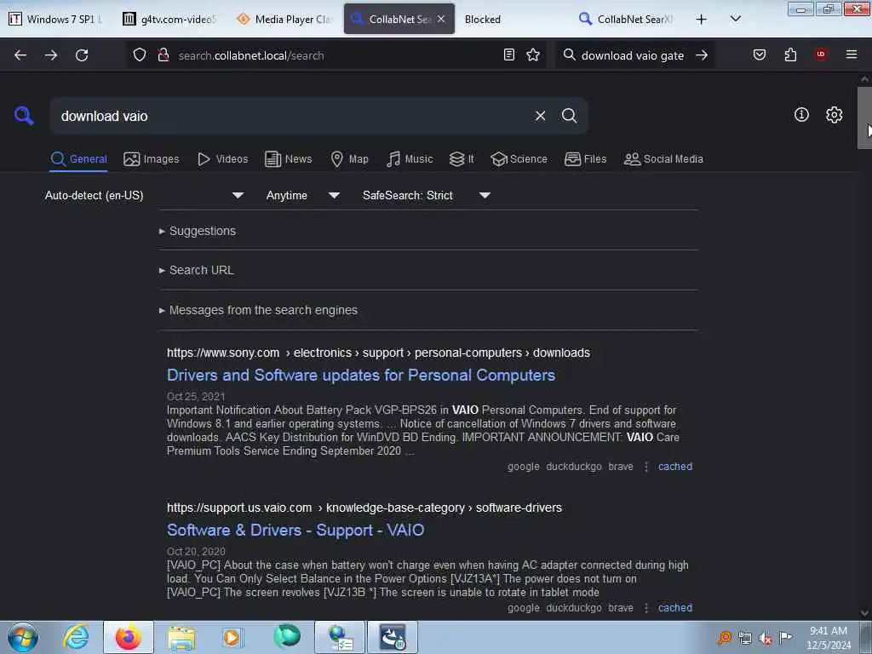This screenshot has width=872, height=654.
Task: Open the tracking protection shield icon
Action: coord(140,55)
